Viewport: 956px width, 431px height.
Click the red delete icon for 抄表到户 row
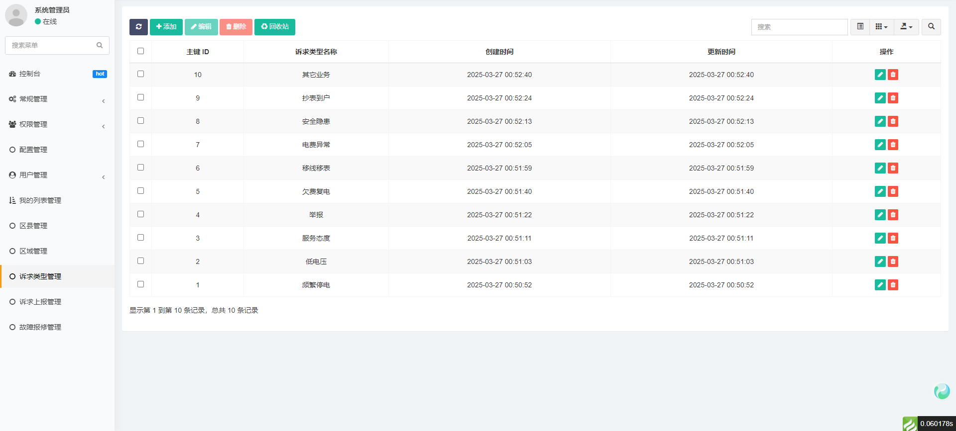pyautogui.click(x=893, y=98)
